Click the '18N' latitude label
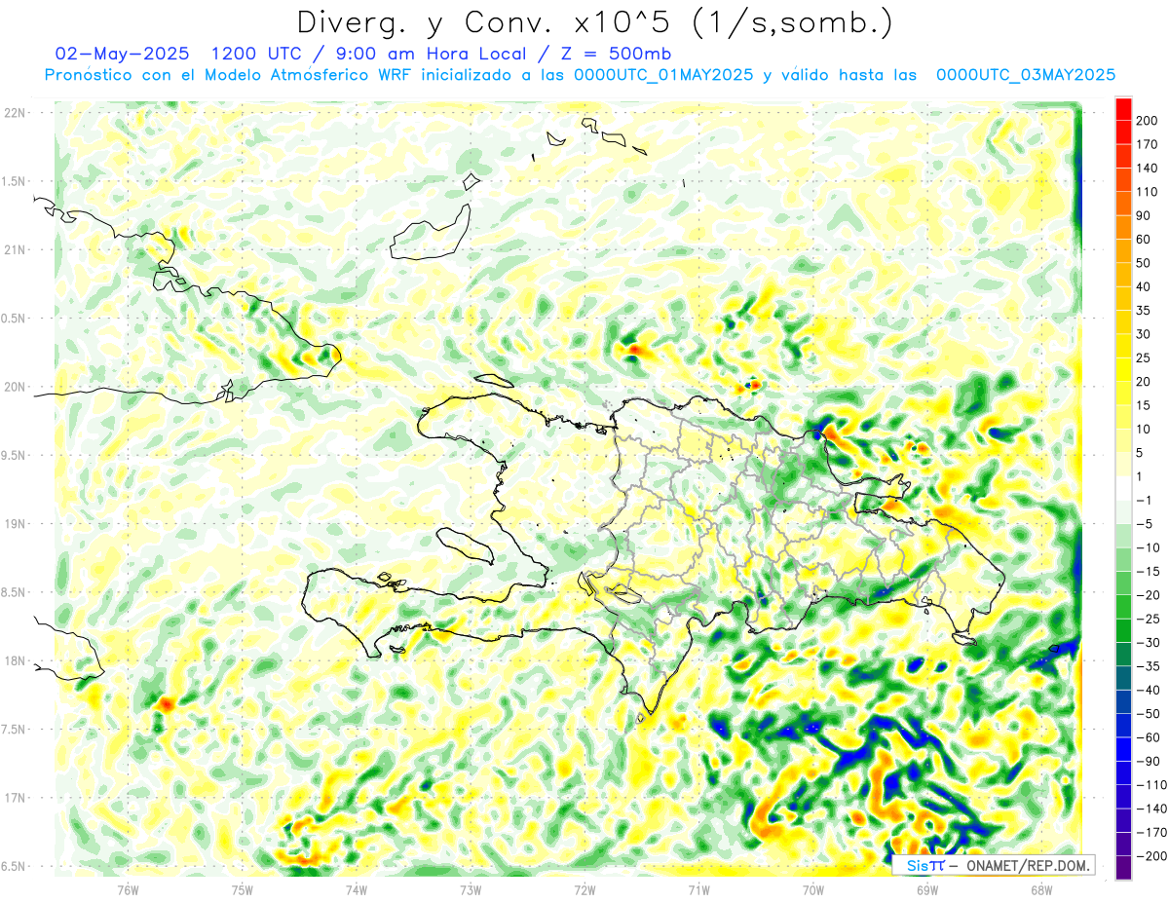Image resolution: width=1169 pixels, height=903 pixels. coord(14,660)
